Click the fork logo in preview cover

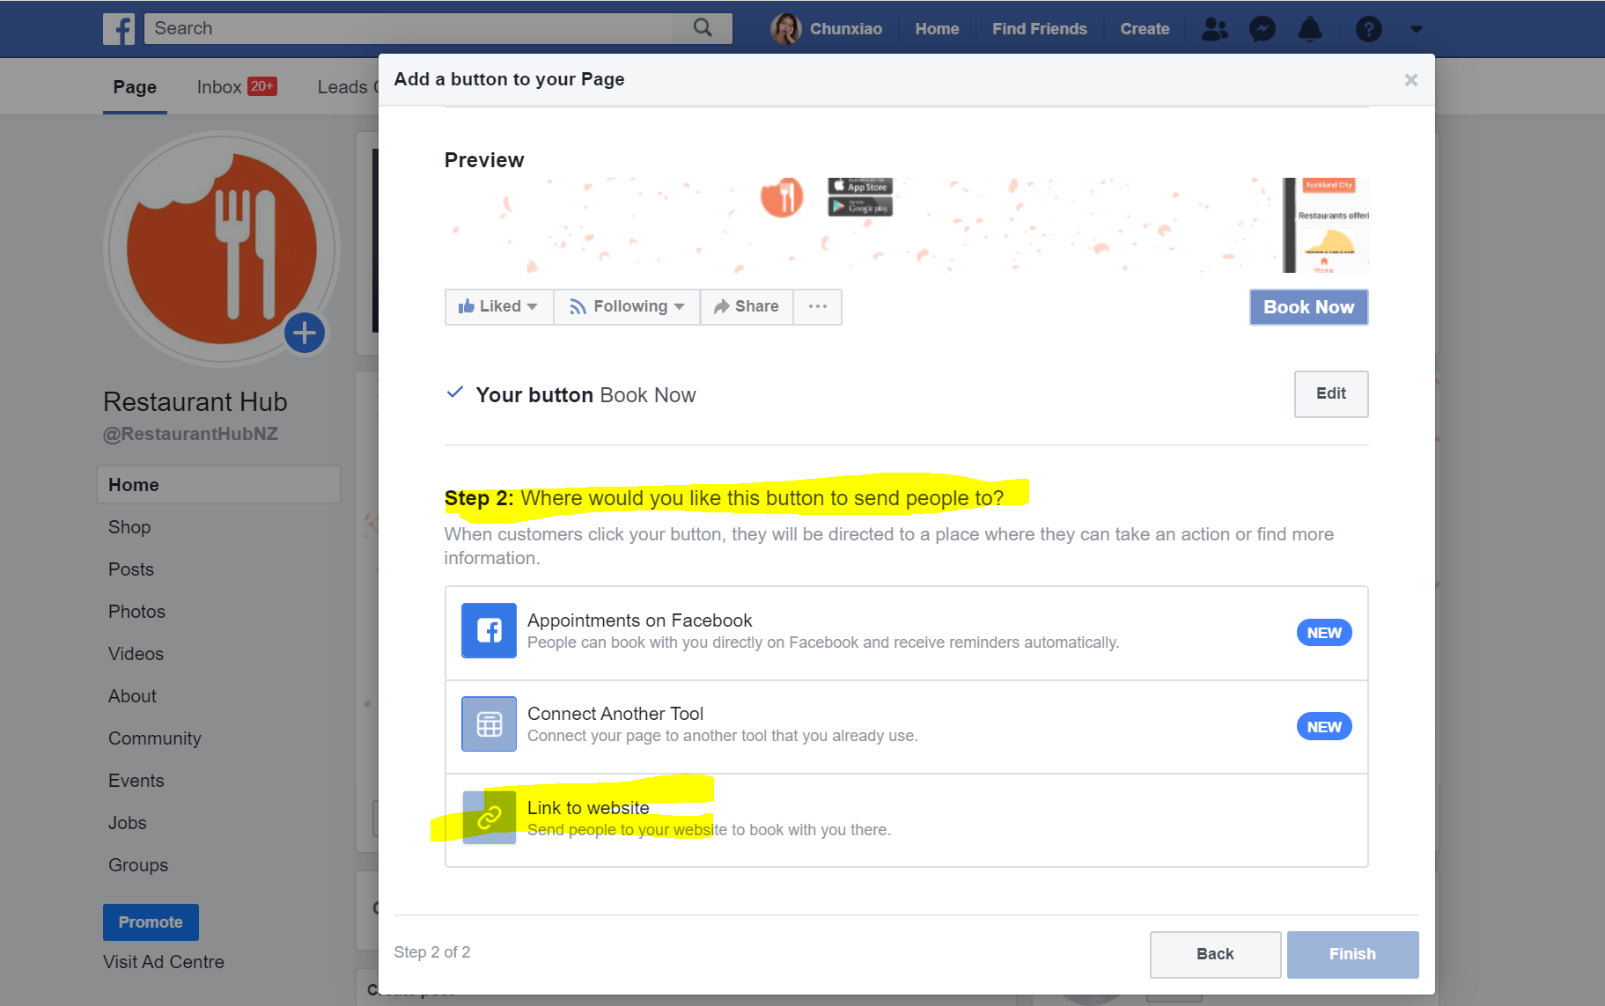(x=782, y=197)
